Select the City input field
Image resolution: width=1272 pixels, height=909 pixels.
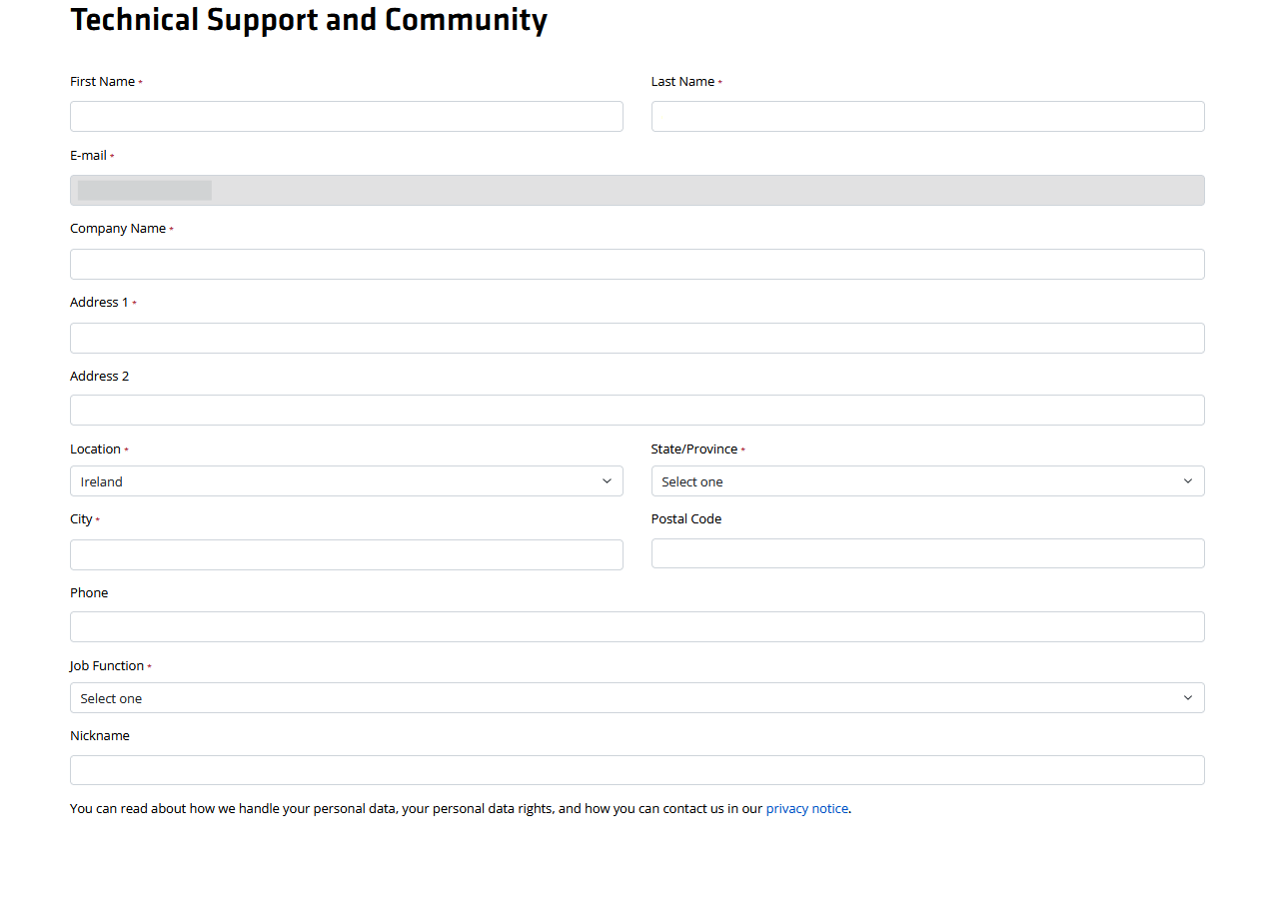[x=346, y=554]
